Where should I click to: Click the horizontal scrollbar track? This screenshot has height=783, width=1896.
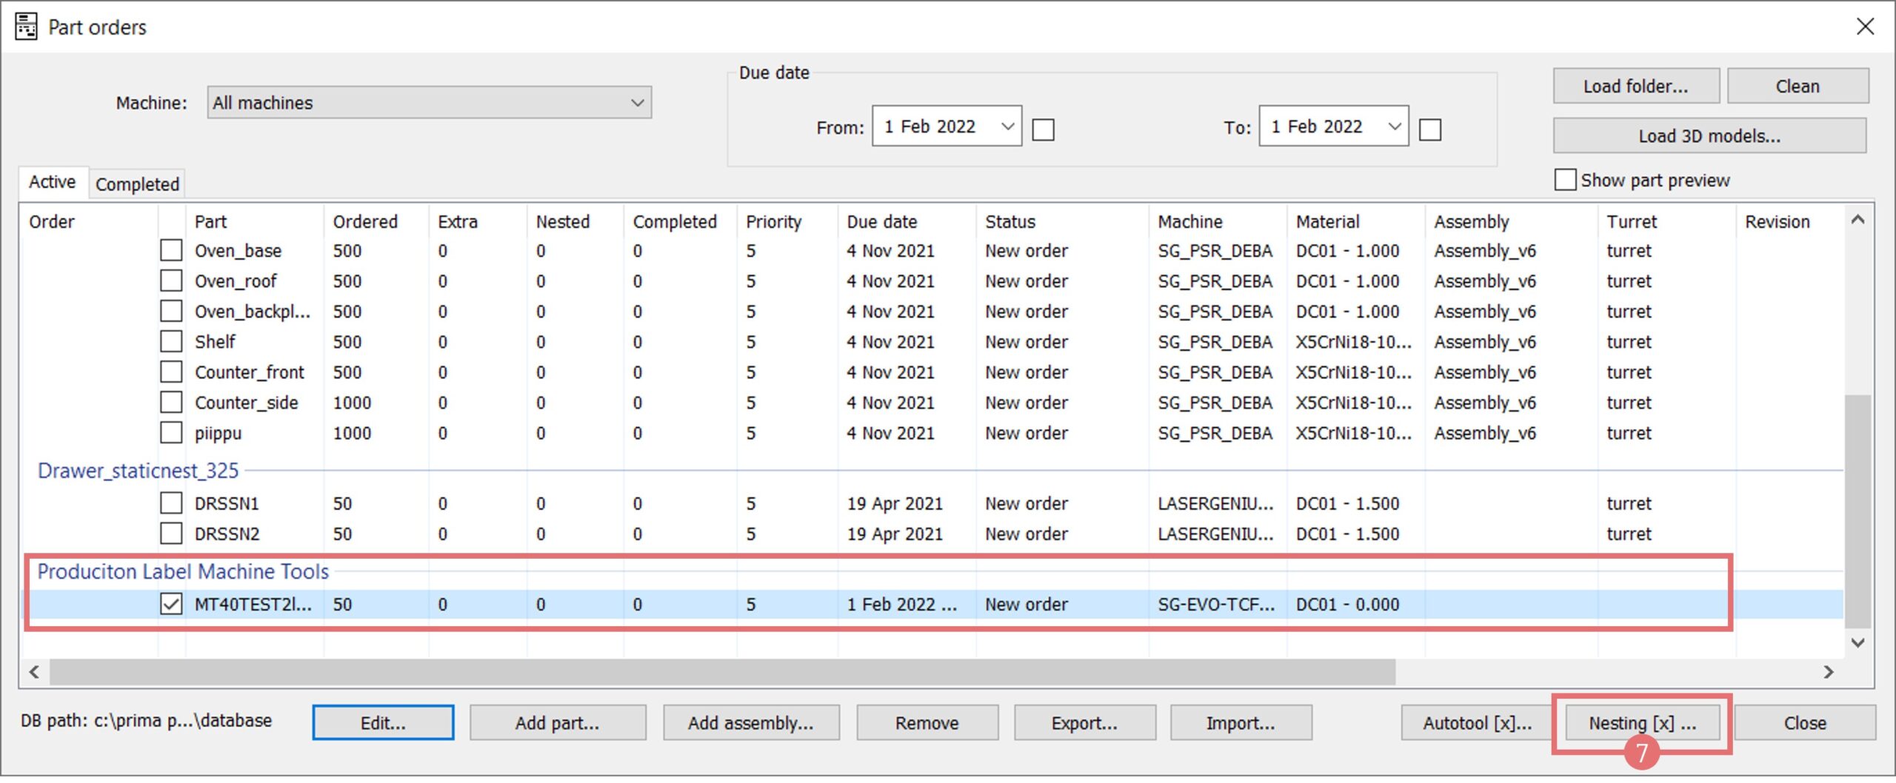coord(1607,672)
